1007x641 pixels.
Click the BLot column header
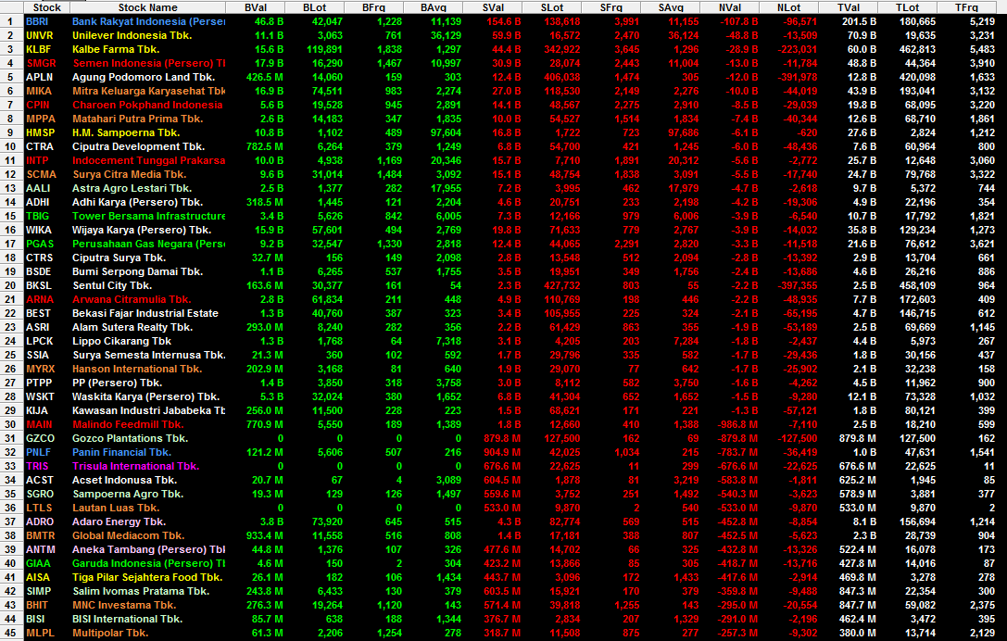click(x=315, y=7)
